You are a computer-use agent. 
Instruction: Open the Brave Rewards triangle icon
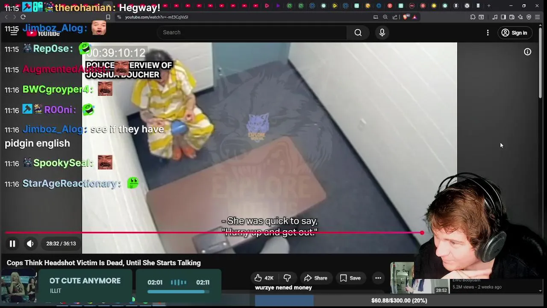point(415,17)
